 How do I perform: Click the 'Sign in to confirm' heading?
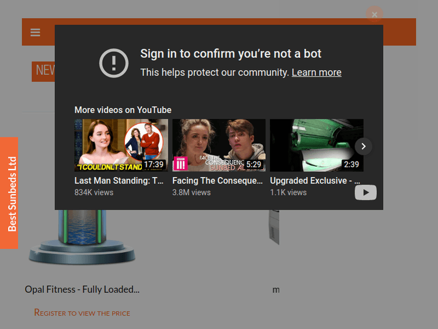click(231, 54)
